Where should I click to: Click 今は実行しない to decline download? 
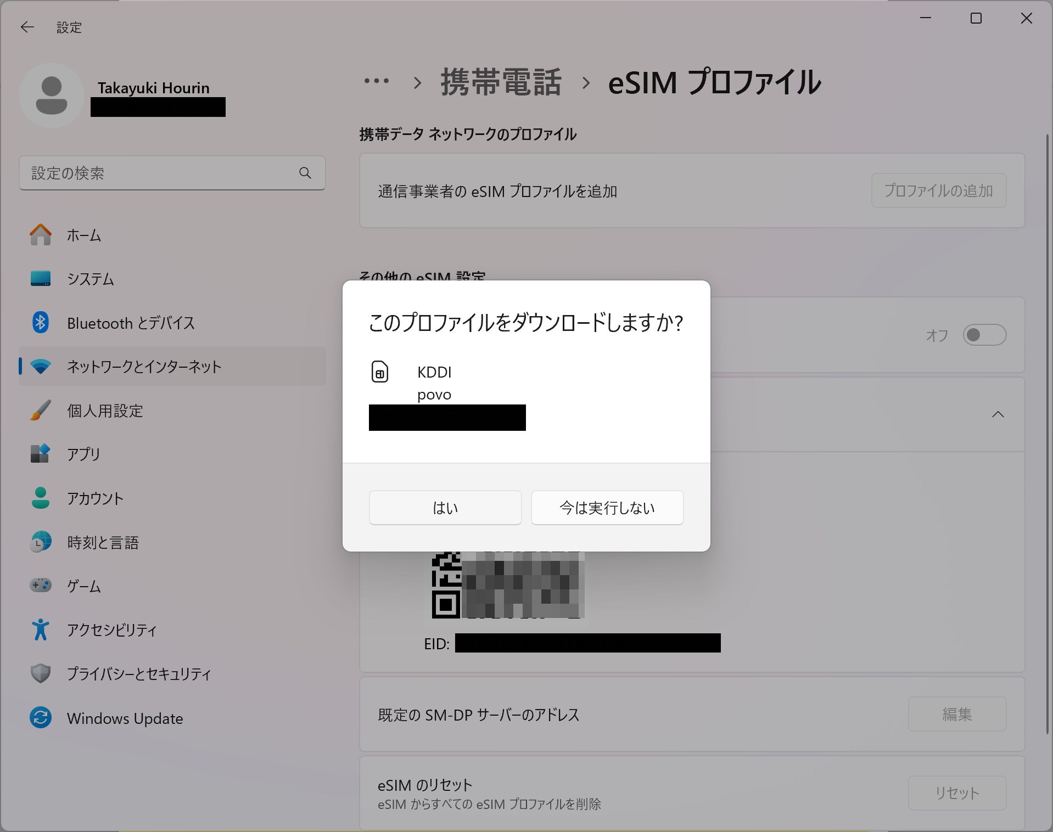click(x=607, y=508)
